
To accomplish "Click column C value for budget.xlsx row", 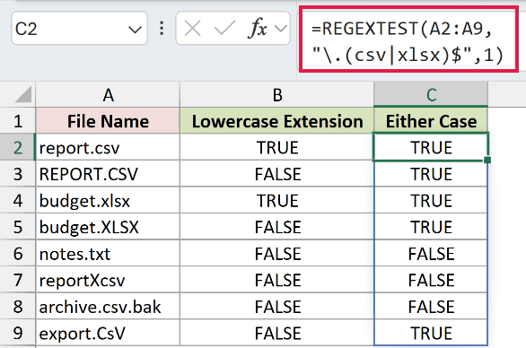I will (x=431, y=200).
